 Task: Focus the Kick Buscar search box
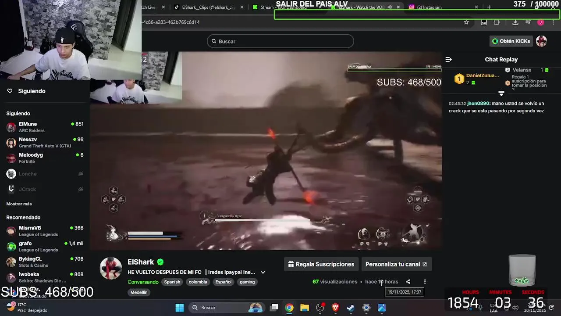280,41
